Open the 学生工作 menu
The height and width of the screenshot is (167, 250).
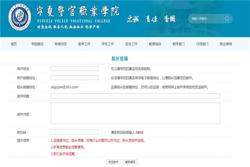click(107, 44)
